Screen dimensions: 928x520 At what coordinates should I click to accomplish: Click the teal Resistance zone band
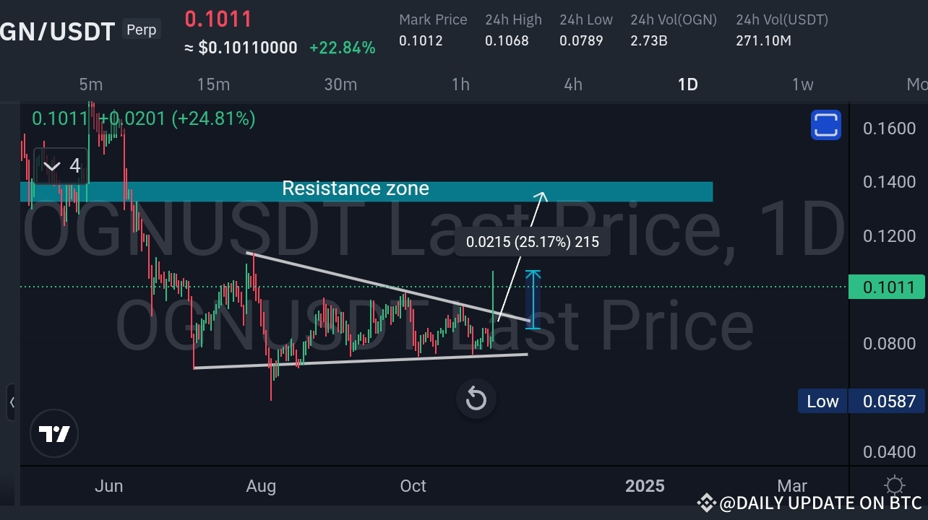356,189
